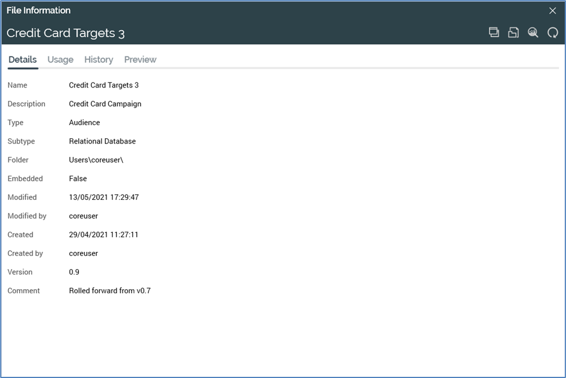Refresh the file information
Screen dimensions: 566x378
coord(553,33)
